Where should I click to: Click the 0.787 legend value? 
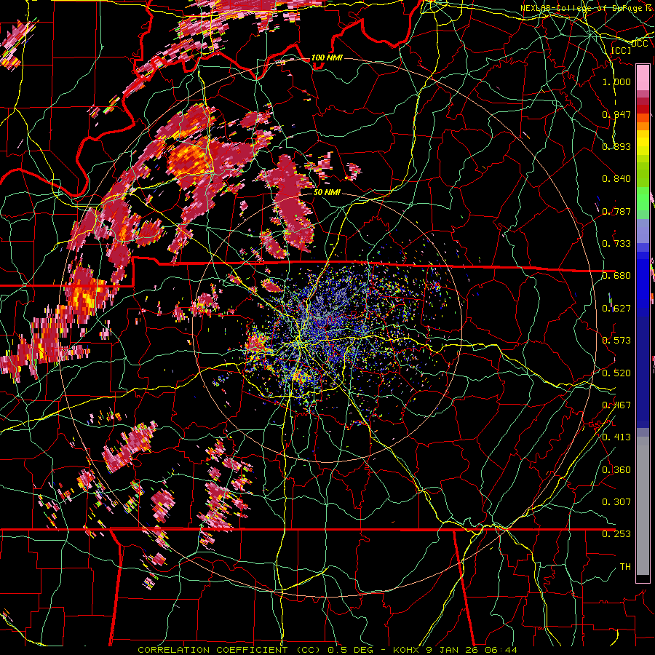[616, 211]
